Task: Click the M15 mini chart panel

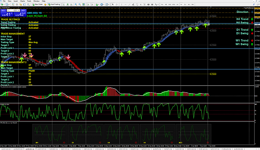Action: [x=193, y=134]
